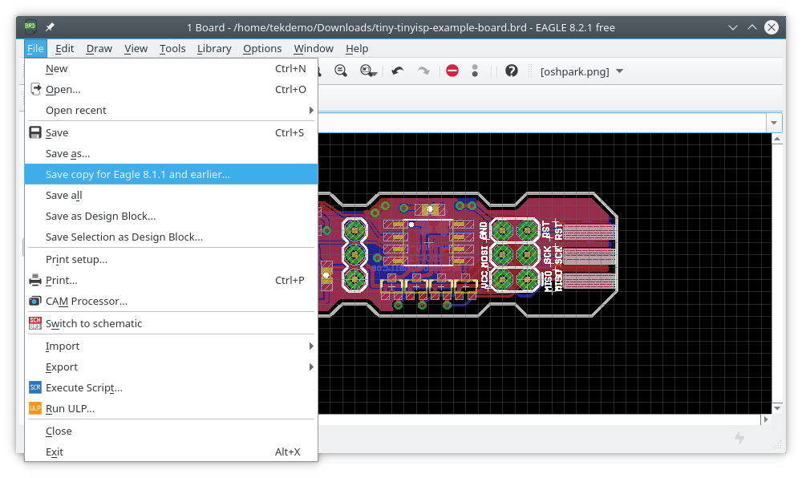This screenshot has height=478, width=802.
Task: Click the CAM Processor icon
Action: click(35, 301)
